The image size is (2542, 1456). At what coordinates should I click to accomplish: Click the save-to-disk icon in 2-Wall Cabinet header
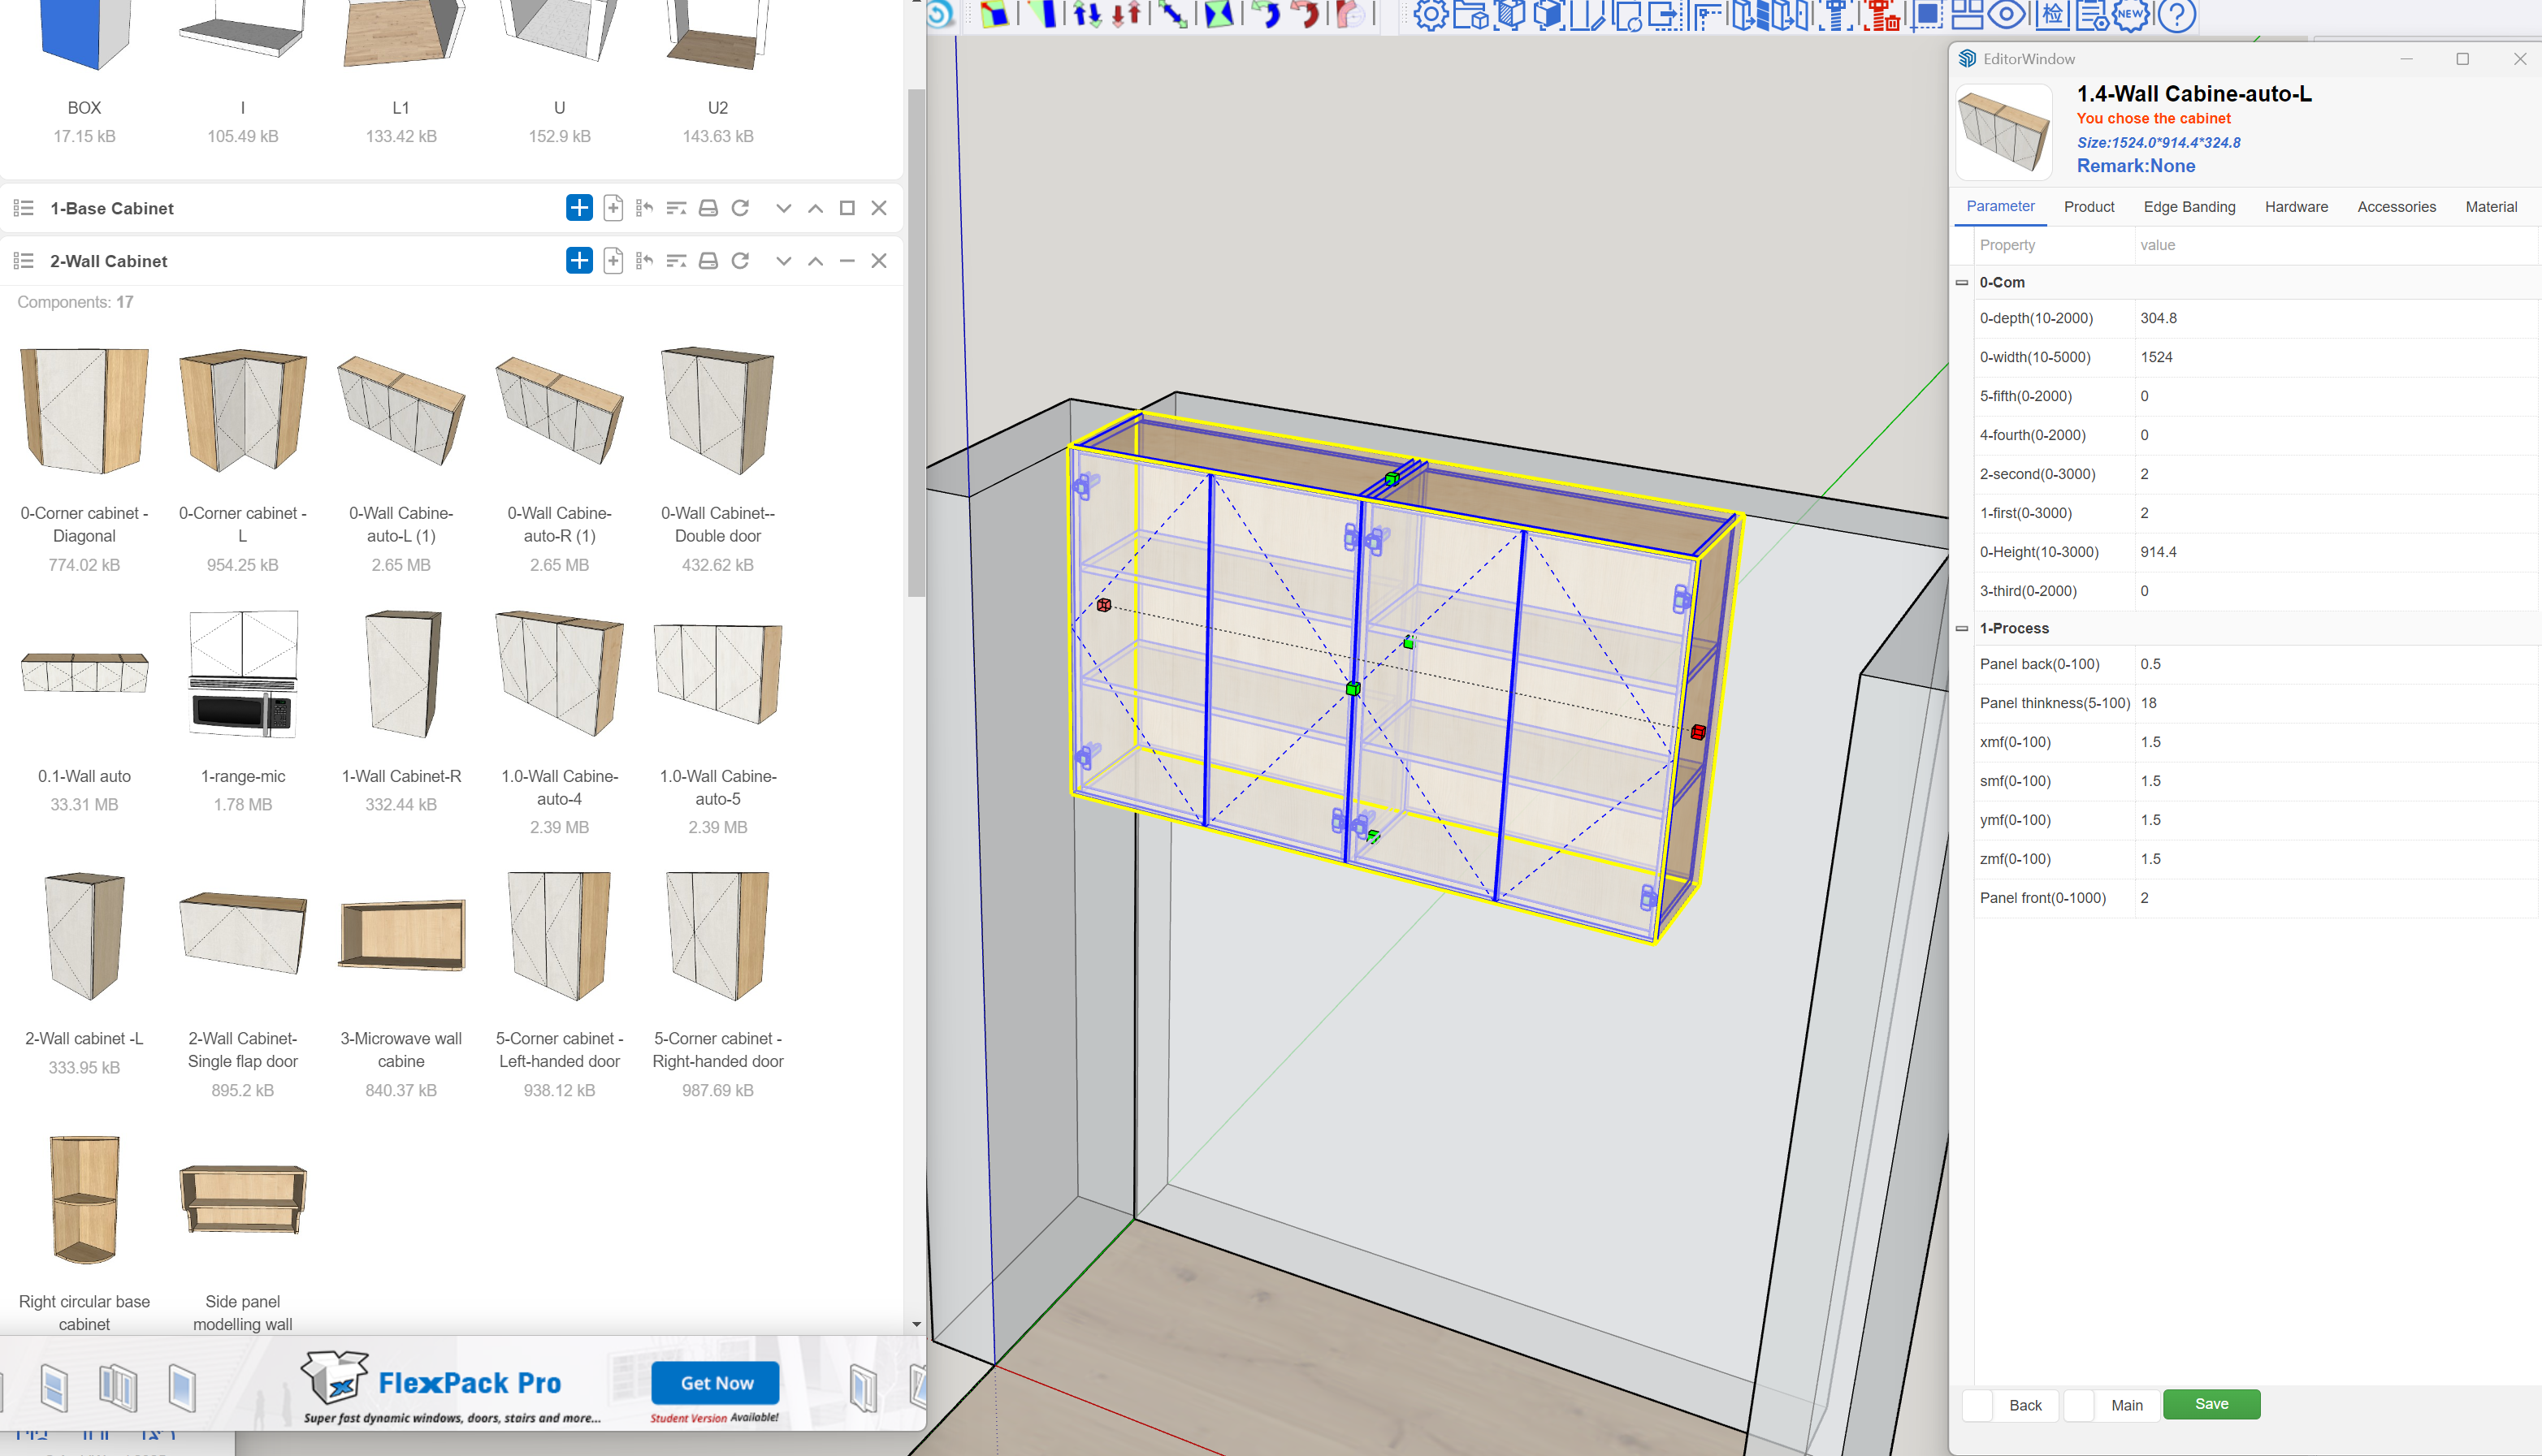[708, 261]
